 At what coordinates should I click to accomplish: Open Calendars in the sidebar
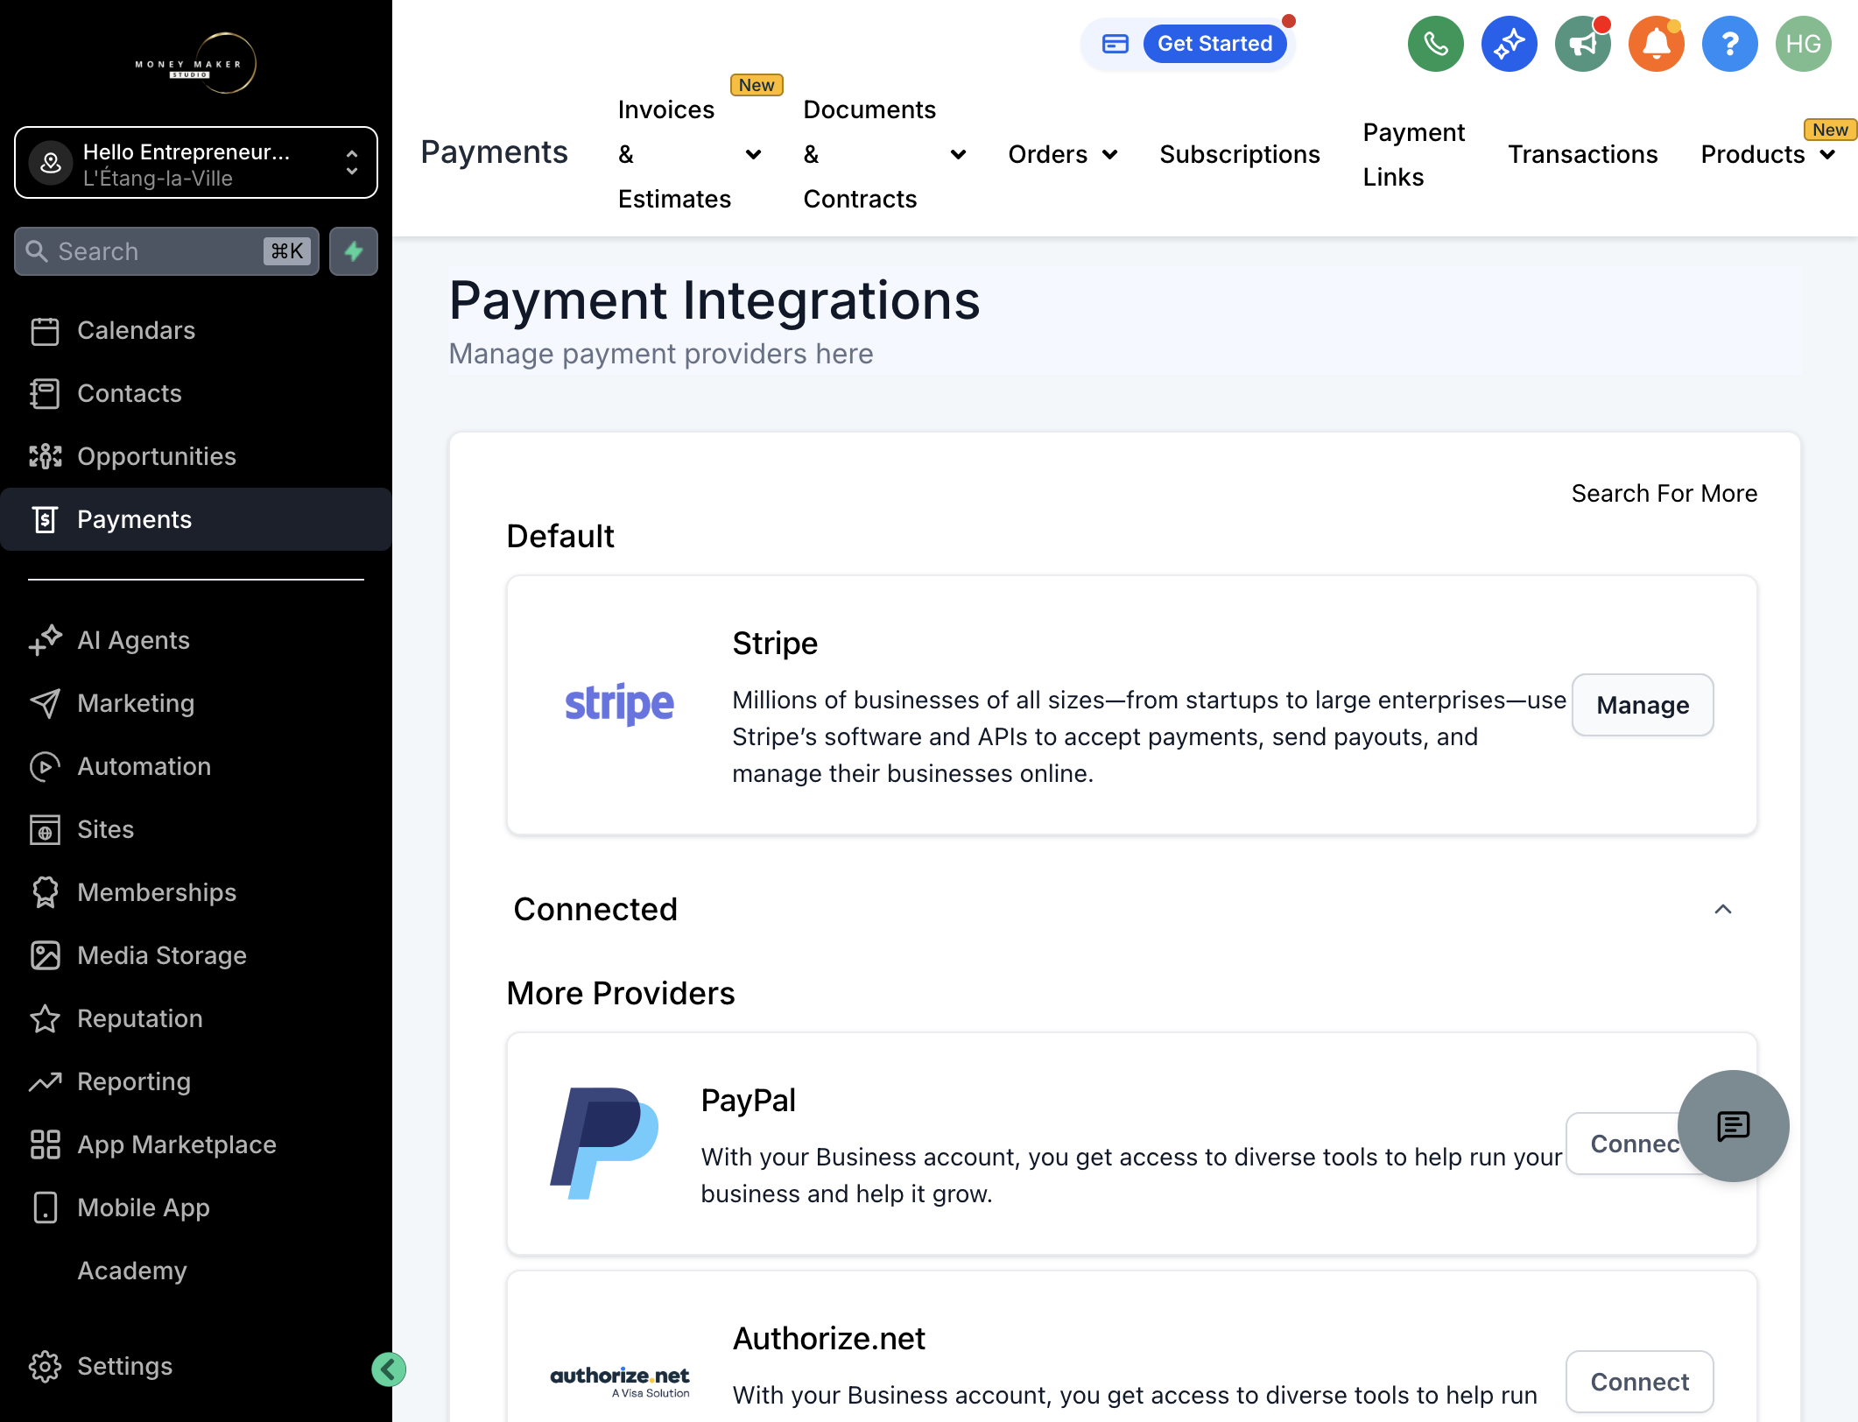pos(196,330)
